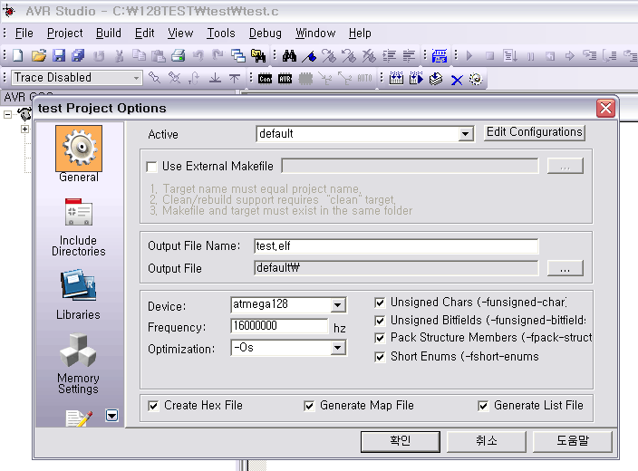Select General options category icon
The height and width of the screenshot is (471, 638).
(79, 154)
